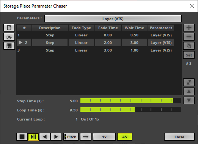
Task: Go to the next step
Action: coord(56,137)
